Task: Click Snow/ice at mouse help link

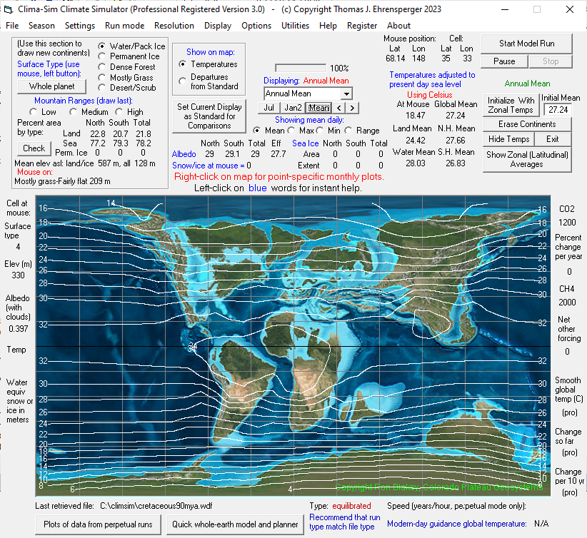Action: 209,166
